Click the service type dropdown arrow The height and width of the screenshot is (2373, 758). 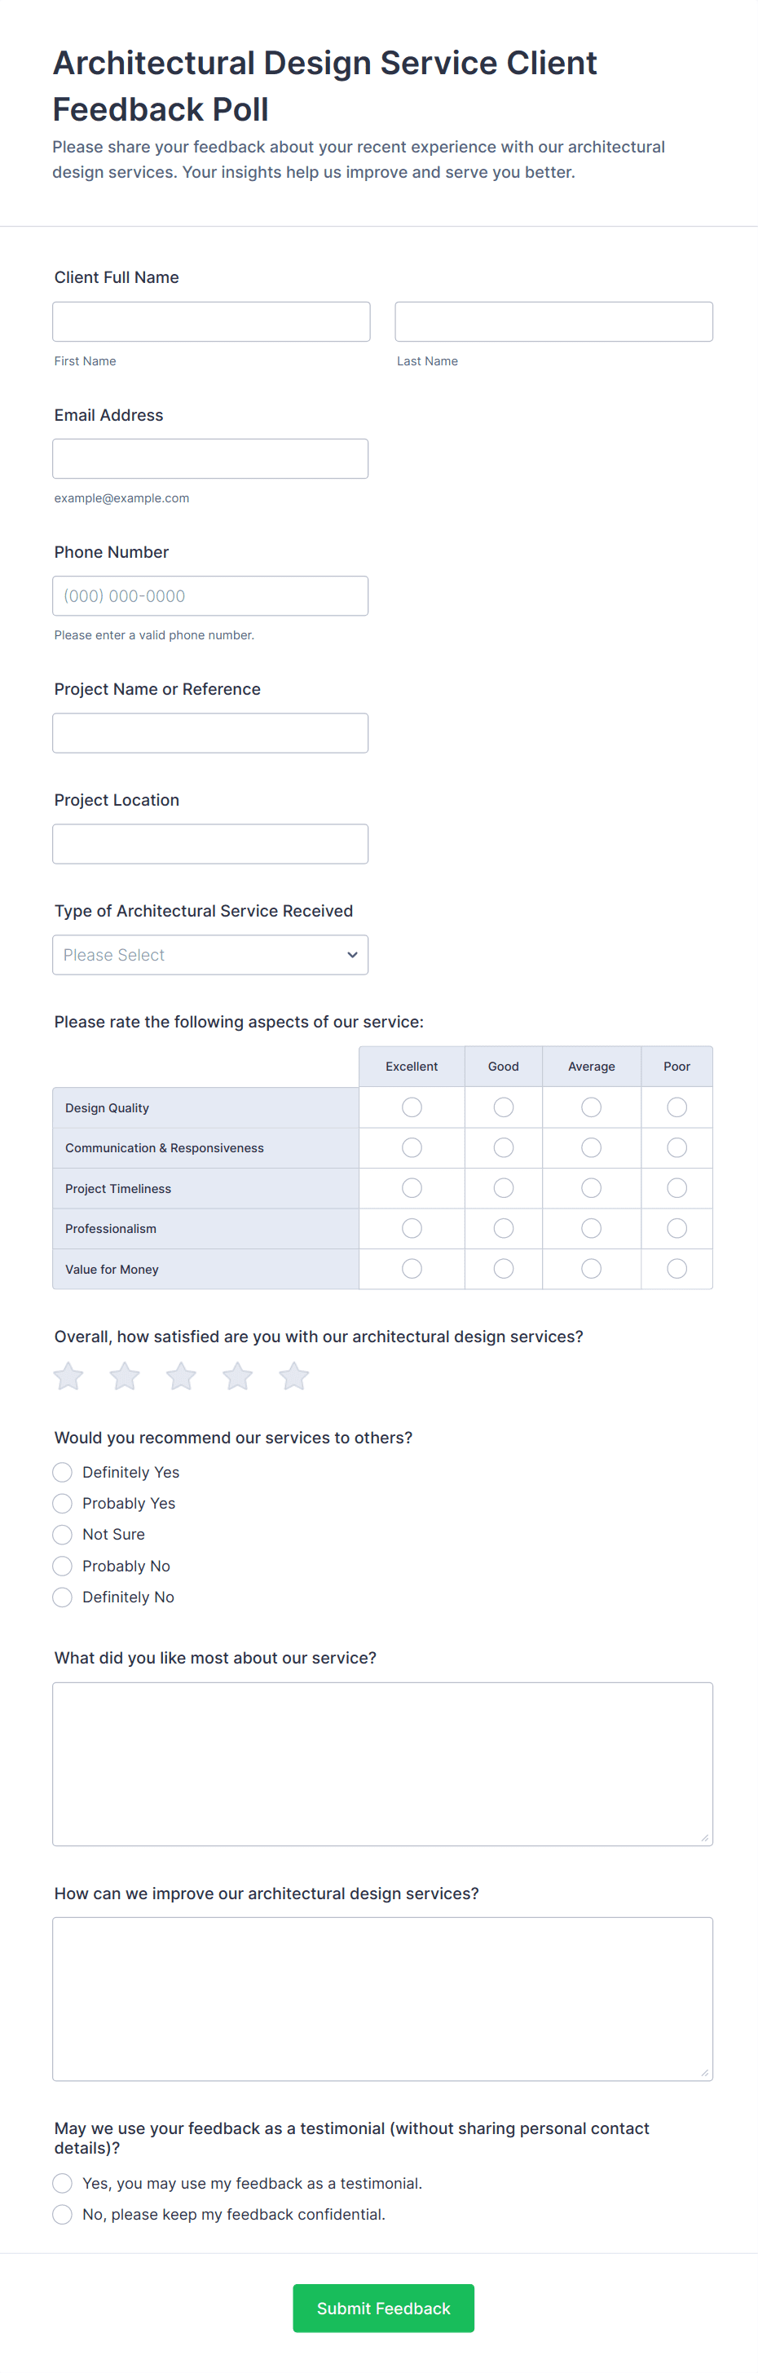click(352, 955)
